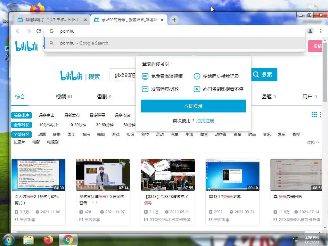
Task: Open a new tab with plus button
Action: pyautogui.click(x=174, y=20)
